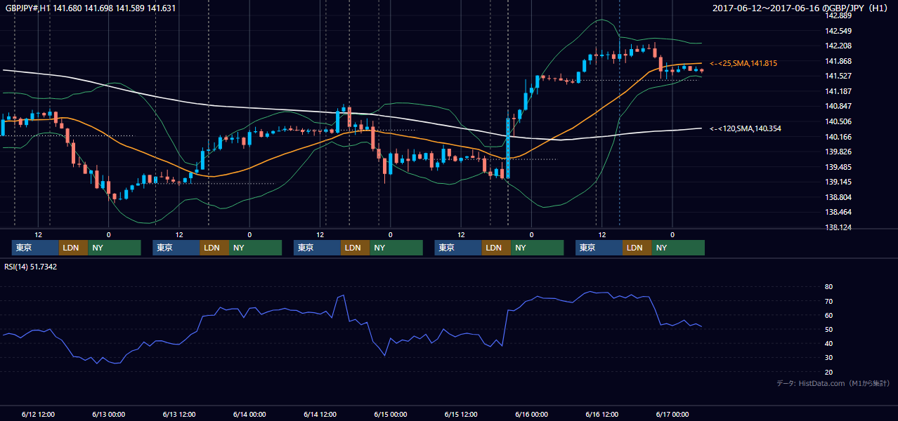Screen dimensions: 898x421
Task: Select the 6/13 00:00 time axis label
Action: (108, 415)
